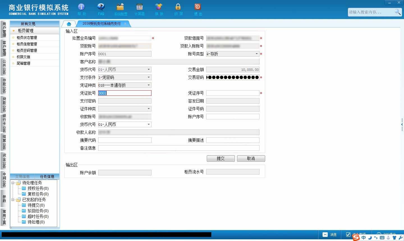404x241 pixels.
Task: Switch to 任务信息 tab
Action: (x=47, y=177)
